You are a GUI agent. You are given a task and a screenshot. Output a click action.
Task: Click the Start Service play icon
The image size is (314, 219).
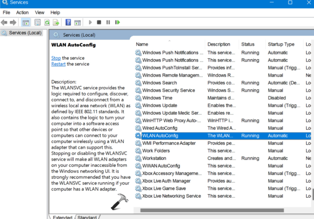90,22
